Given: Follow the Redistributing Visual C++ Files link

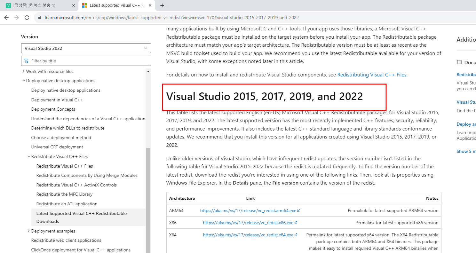Looking at the screenshot, I should click(x=372, y=75).
